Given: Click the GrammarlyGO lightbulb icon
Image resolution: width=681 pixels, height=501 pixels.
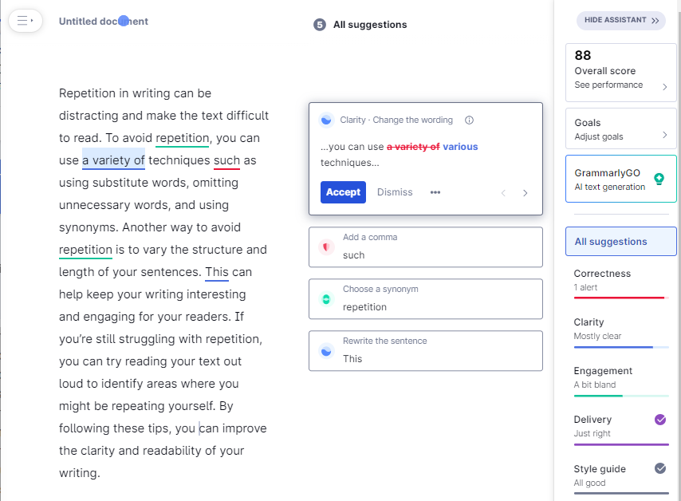Looking at the screenshot, I should (x=659, y=179).
